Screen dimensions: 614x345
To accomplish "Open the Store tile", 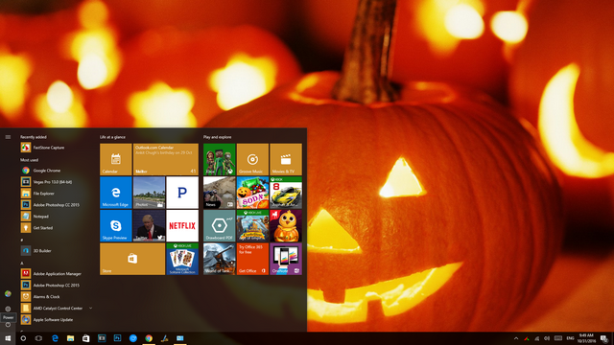I will pyautogui.click(x=132, y=259).
